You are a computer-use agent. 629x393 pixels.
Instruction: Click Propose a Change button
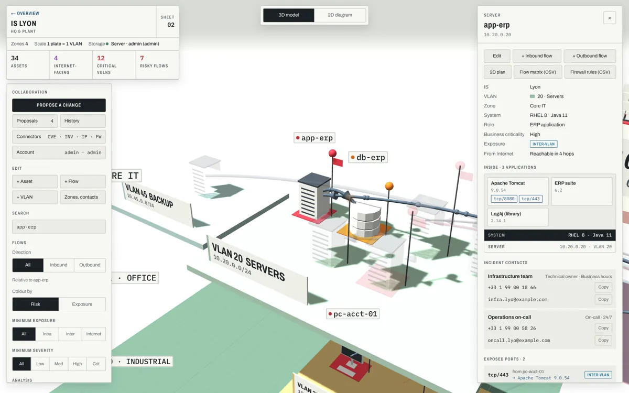(59, 105)
